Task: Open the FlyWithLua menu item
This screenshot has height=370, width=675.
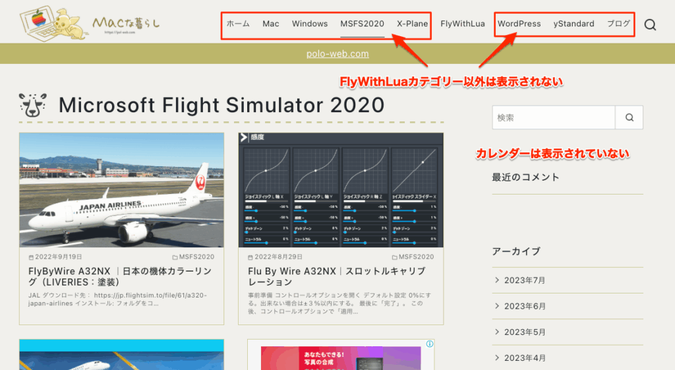Action: click(462, 24)
